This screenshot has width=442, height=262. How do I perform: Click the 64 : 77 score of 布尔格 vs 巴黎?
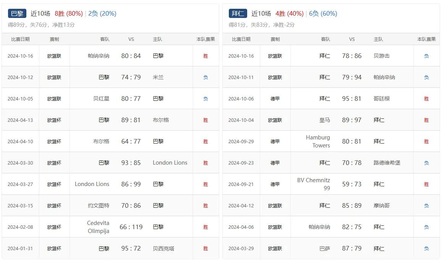[x=131, y=141]
